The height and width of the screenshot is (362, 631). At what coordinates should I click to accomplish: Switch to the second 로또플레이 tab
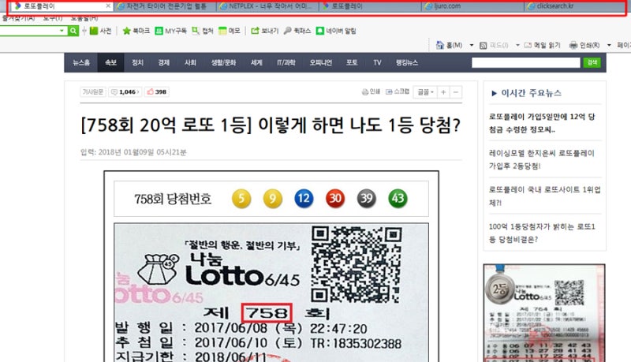click(371, 6)
